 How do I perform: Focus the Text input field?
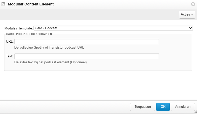pyautogui.click(x=87, y=56)
